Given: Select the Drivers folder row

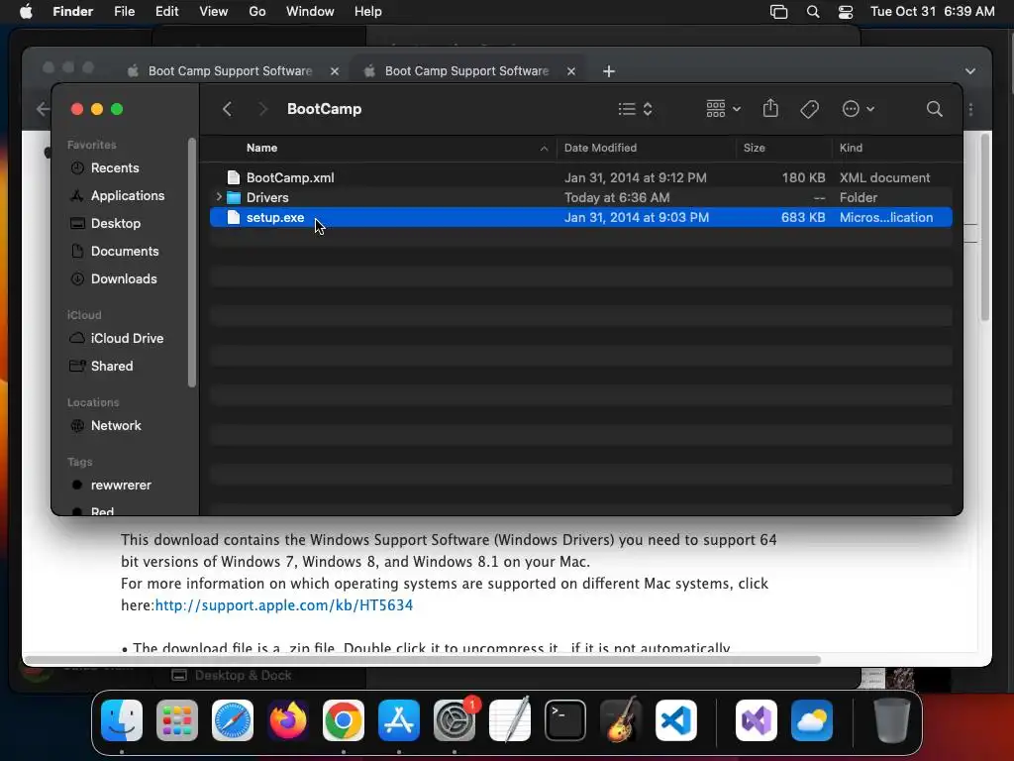Looking at the screenshot, I should coord(580,197).
